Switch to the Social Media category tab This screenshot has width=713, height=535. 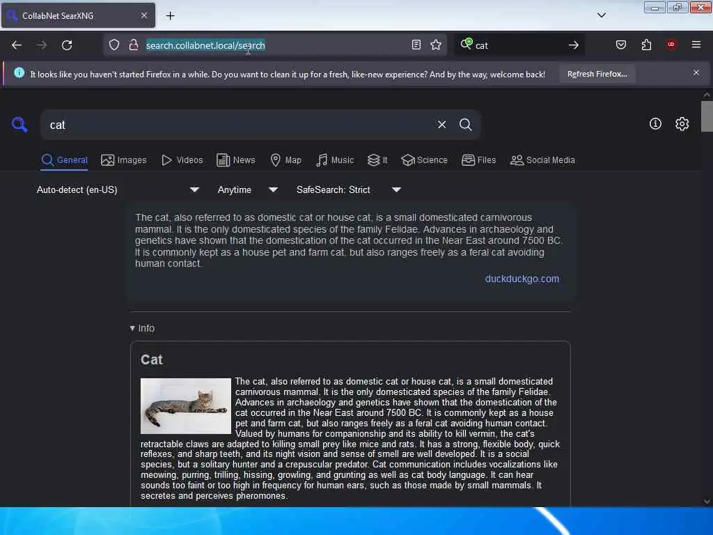[542, 160]
